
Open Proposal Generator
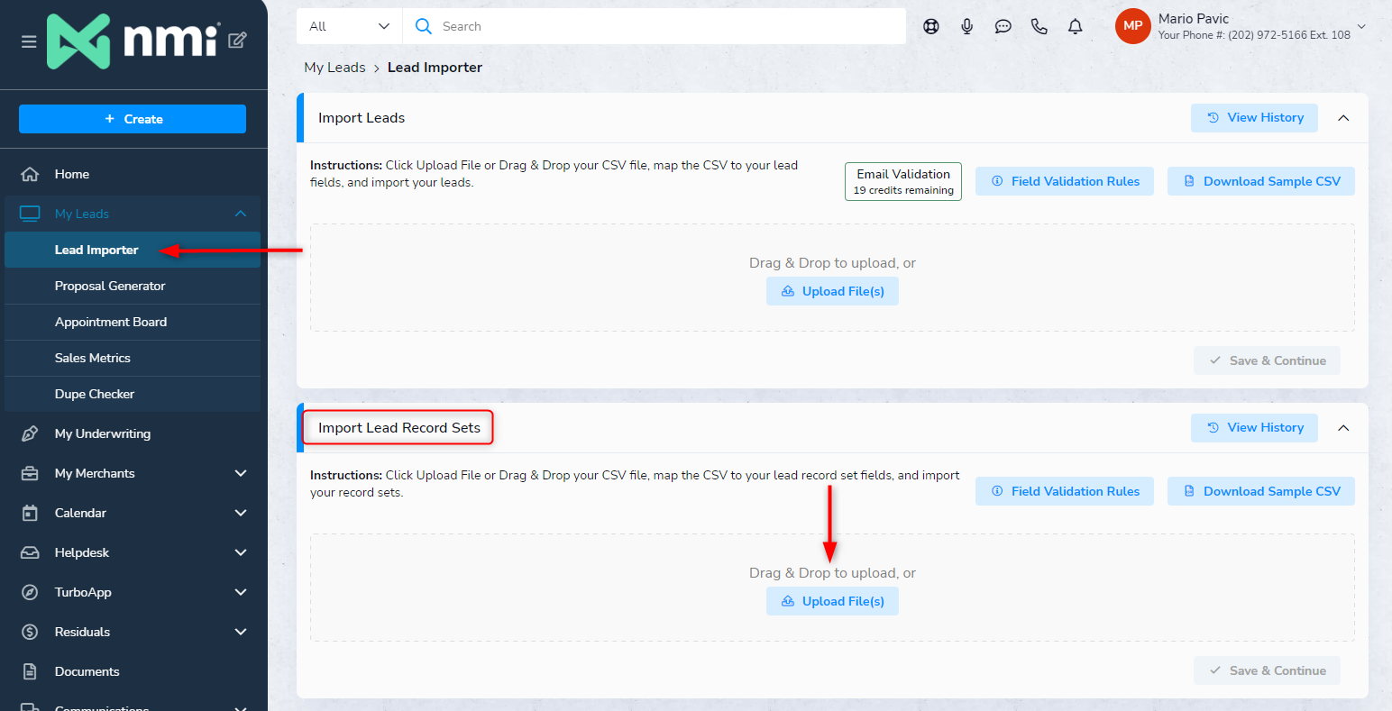point(133,286)
